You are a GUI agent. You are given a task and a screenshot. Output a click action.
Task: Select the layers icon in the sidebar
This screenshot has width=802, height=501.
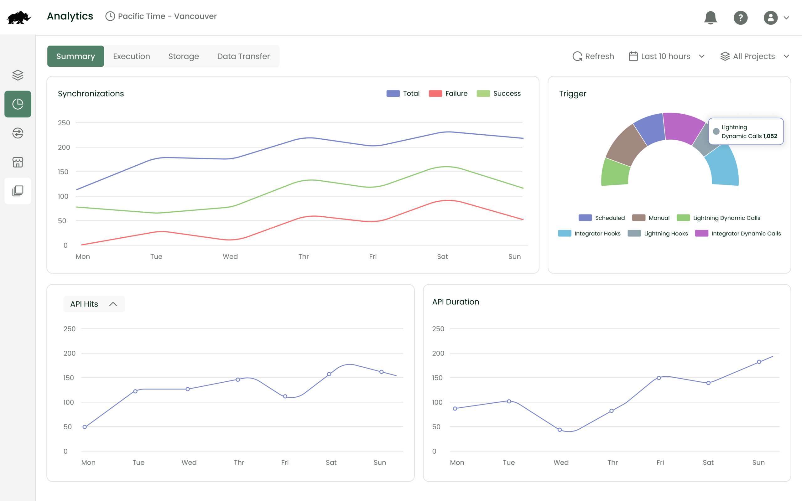[x=18, y=75]
